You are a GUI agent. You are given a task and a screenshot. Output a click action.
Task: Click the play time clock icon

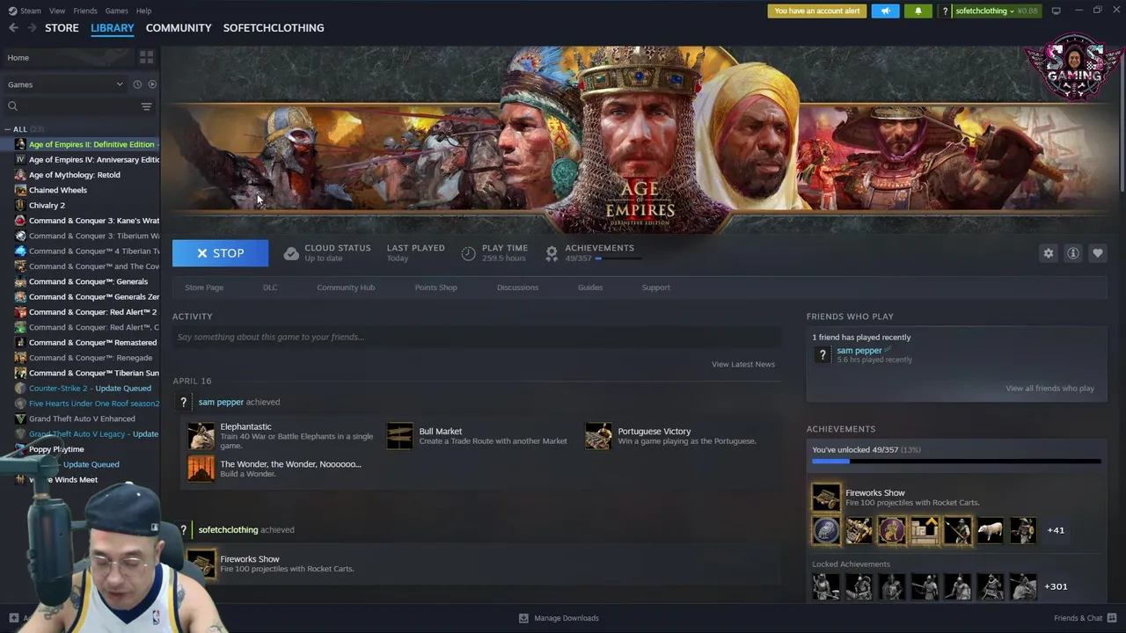tap(468, 253)
